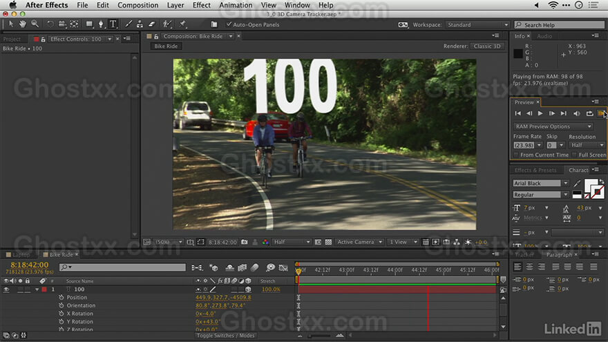Open the Effect menu

pos(202,5)
